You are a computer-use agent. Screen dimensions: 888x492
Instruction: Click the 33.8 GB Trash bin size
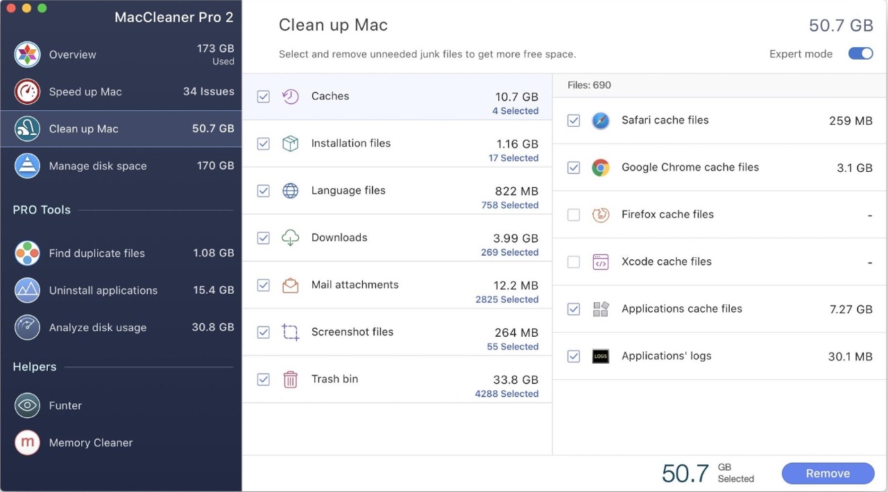tap(516, 380)
